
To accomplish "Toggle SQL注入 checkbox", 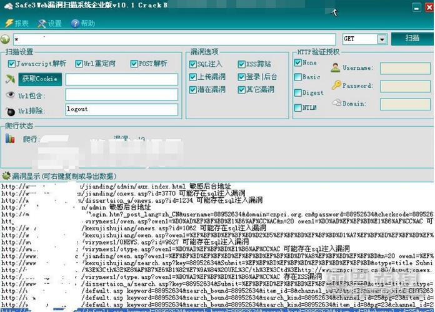I will pyautogui.click(x=192, y=64).
